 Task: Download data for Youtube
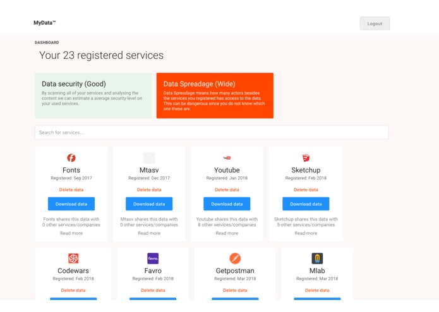(x=227, y=204)
